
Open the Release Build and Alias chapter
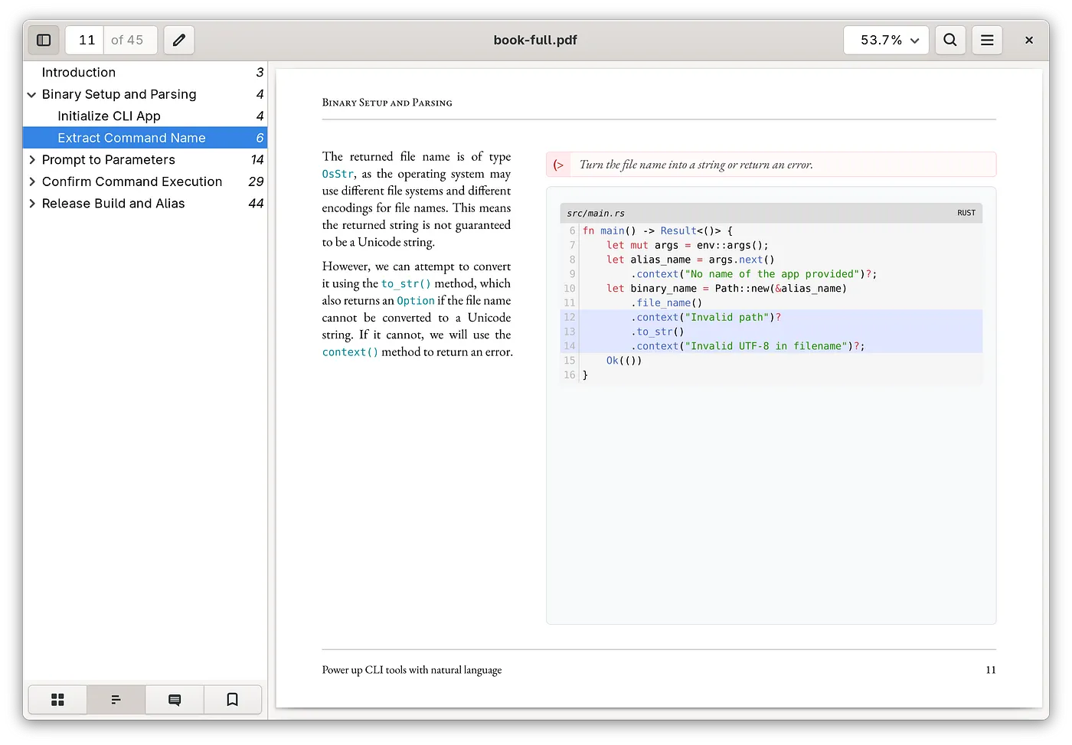(x=113, y=203)
